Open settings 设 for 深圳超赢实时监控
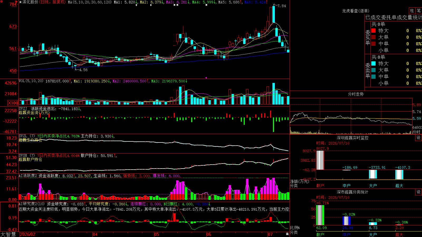The height and width of the screenshot is (237, 422). (x=419, y=138)
